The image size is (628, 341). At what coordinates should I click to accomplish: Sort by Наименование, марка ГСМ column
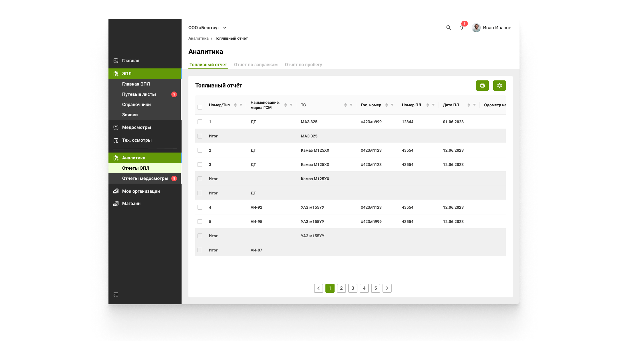[285, 105]
